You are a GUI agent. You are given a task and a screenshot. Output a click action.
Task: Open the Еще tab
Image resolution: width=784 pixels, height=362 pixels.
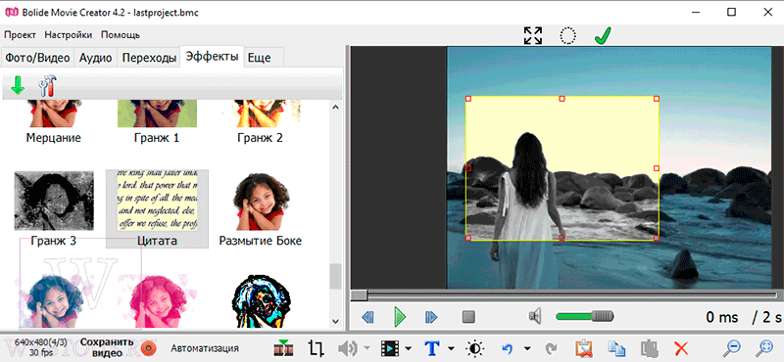[260, 58]
